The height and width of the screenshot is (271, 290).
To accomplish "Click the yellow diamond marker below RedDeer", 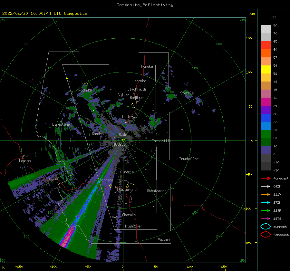I will [x=132, y=105].
